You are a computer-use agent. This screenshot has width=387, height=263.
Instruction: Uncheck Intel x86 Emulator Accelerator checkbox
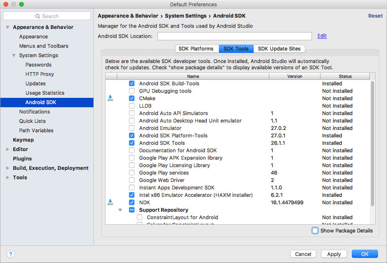(132, 195)
